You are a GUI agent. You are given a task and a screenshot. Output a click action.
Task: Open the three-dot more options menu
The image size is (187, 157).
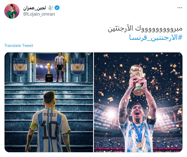180,8
